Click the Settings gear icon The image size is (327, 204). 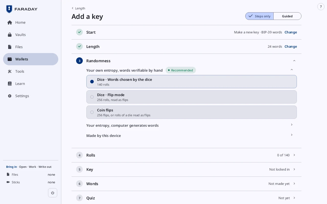pos(10,96)
